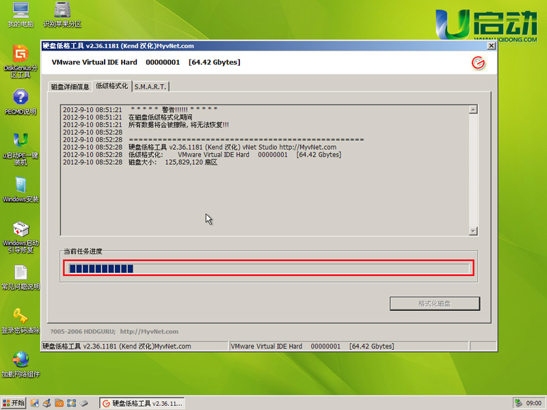Click third quick launch orange folder icon

(x=59, y=403)
